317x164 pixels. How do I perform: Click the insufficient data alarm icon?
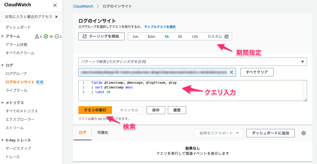coord(57,36)
